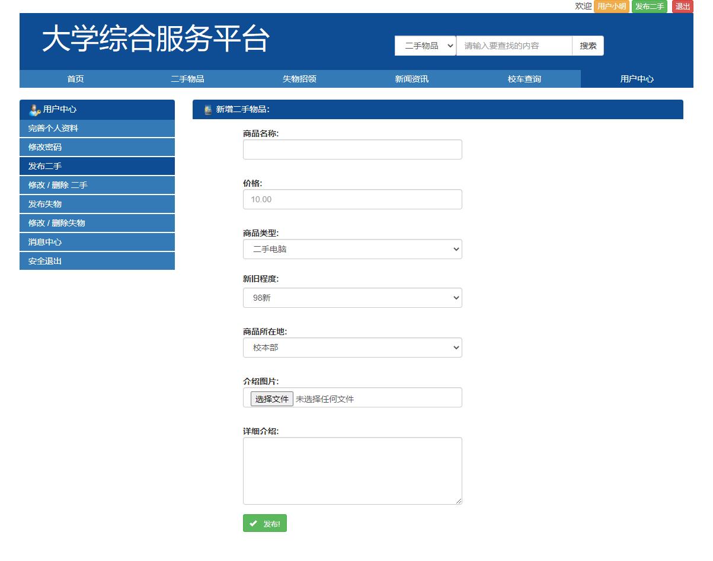Click the 搜索 search button

click(x=587, y=46)
